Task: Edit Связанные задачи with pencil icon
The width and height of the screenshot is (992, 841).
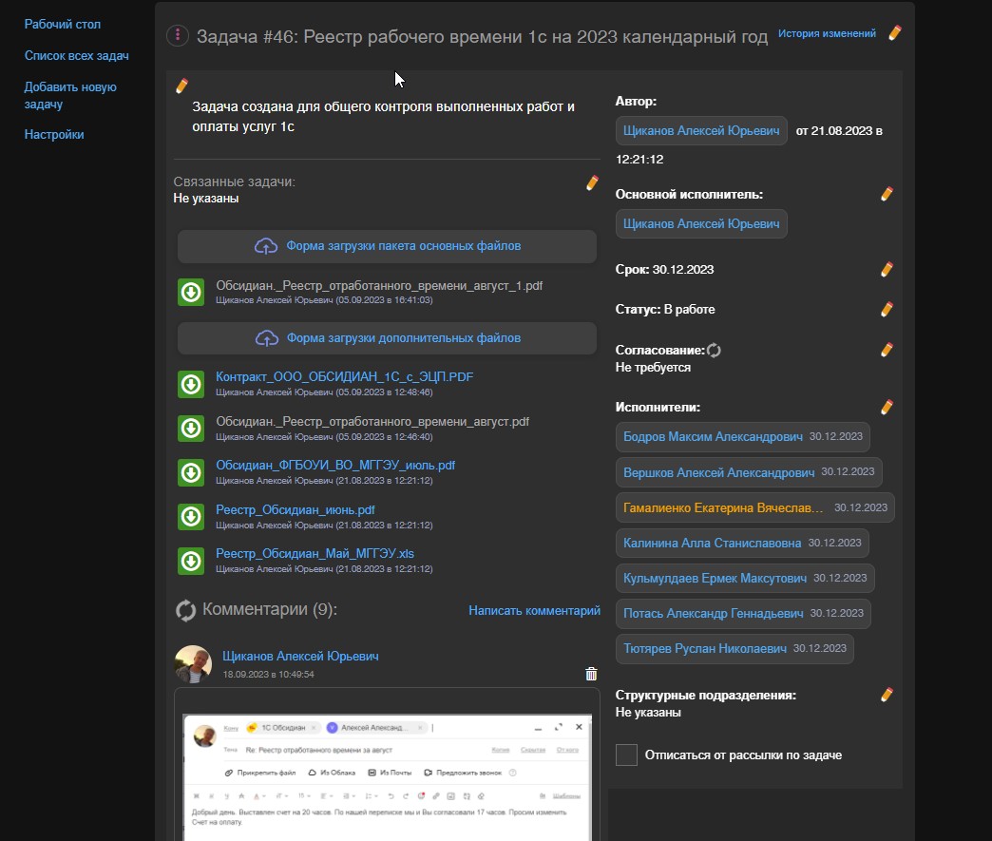Action: (x=592, y=182)
